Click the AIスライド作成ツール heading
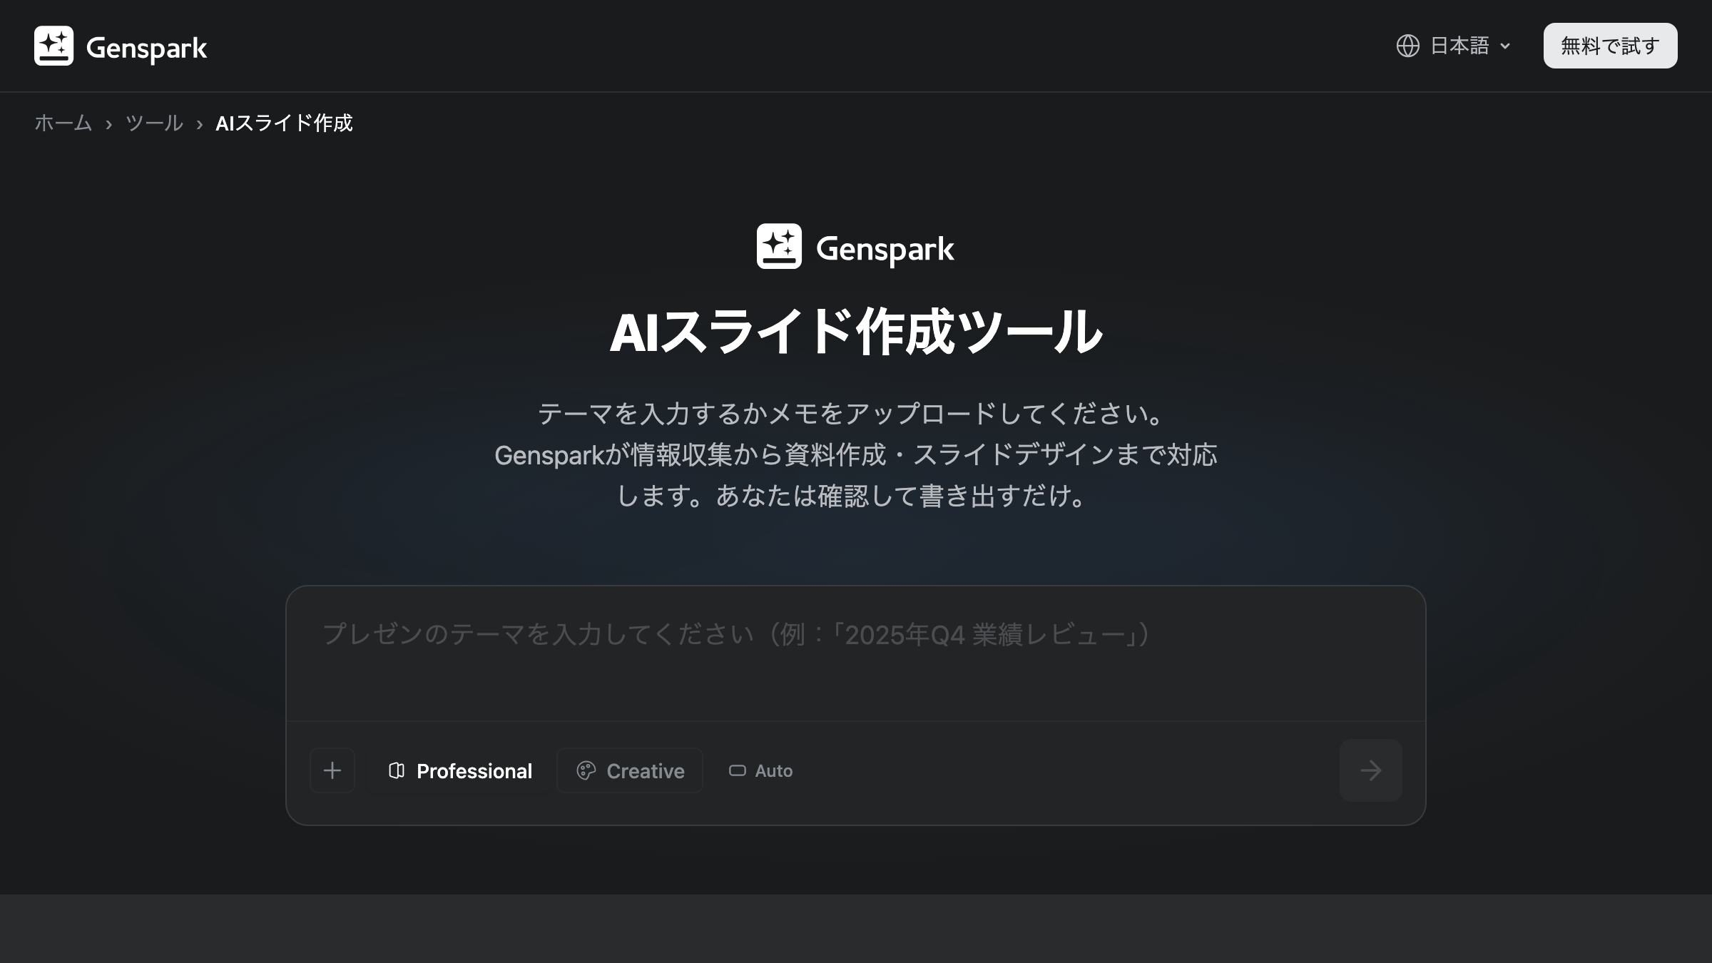The image size is (1712, 963). tap(856, 332)
